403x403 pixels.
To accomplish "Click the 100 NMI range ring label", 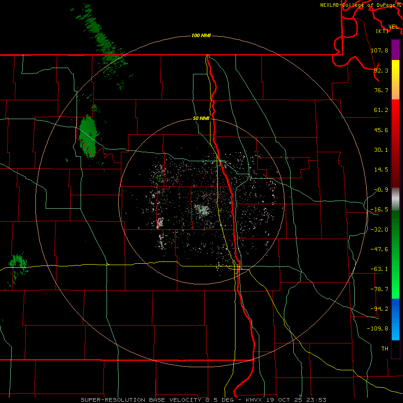I will click(201, 35).
